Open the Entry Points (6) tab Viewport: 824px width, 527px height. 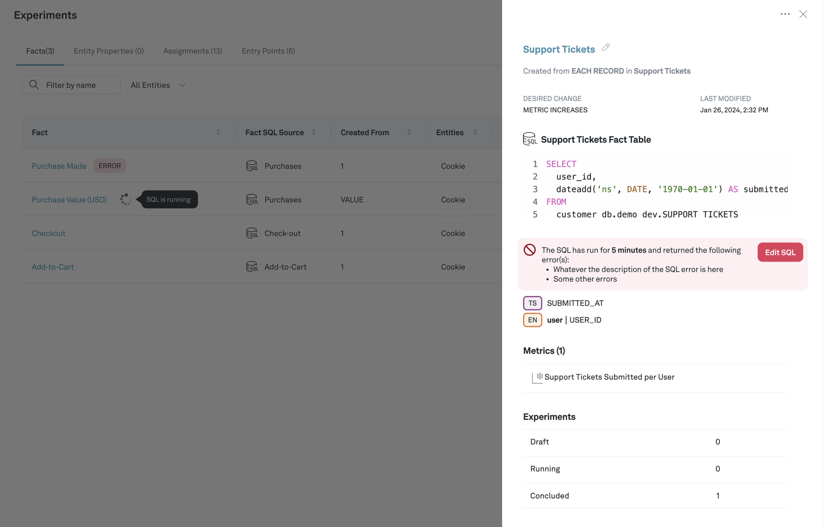point(268,51)
